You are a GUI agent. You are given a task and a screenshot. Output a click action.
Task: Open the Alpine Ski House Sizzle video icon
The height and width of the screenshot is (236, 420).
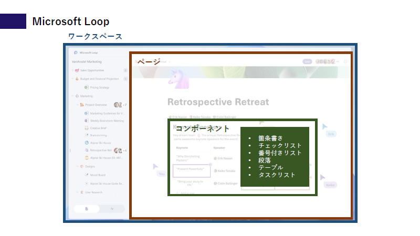[87, 184]
